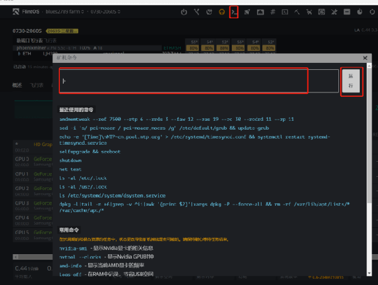
Task: Click the boxed shell console icon
Action: point(285,12)
